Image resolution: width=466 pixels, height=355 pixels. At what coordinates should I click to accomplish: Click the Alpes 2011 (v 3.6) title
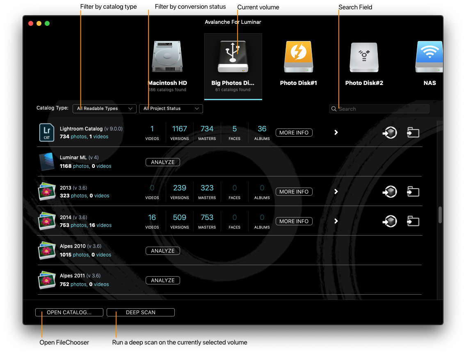80,276
